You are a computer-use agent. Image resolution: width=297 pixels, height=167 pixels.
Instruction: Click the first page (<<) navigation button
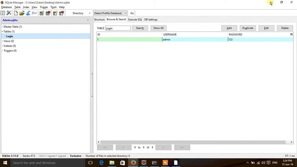click(105, 148)
